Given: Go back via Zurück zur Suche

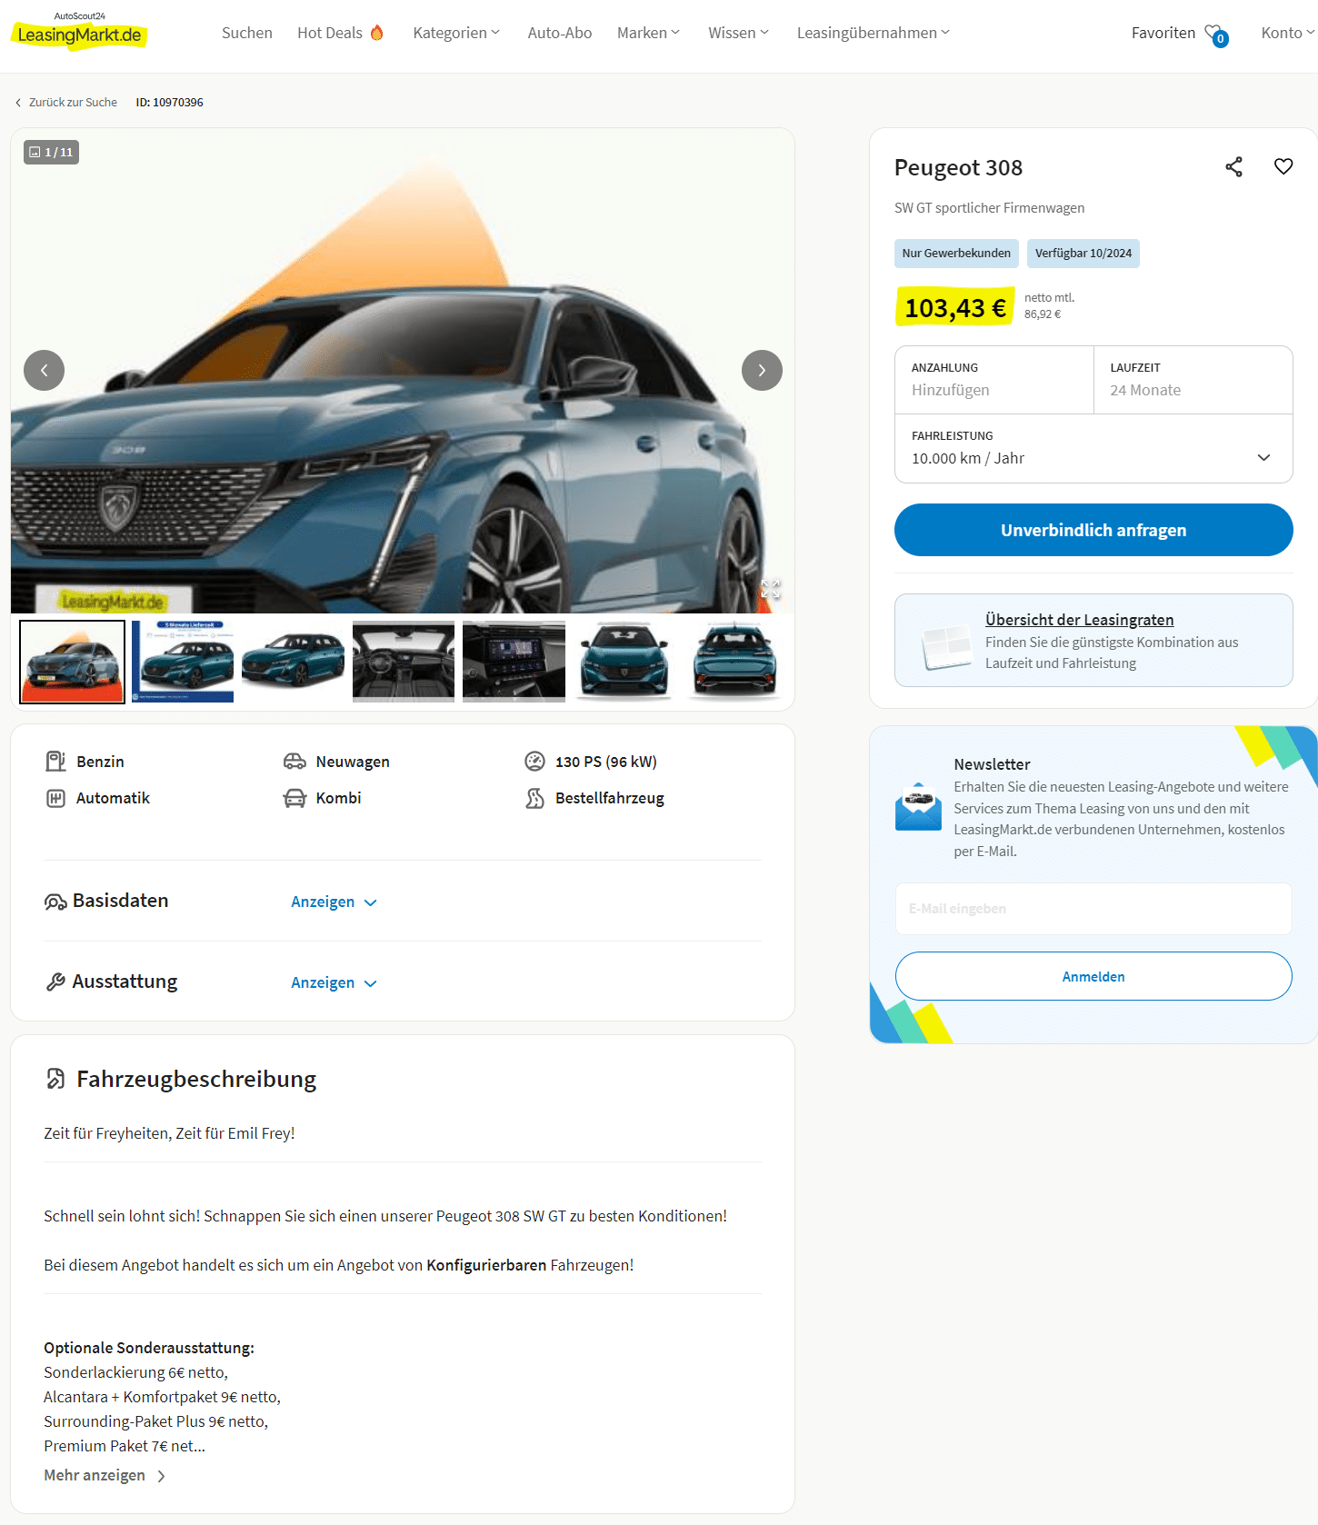Looking at the screenshot, I should click(x=66, y=102).
